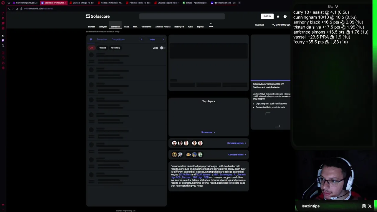Viewport: 377px width, 212px height.
Task: Toggle the Odds switch
Action: [162, 48]
